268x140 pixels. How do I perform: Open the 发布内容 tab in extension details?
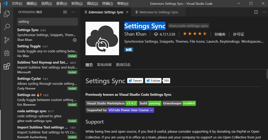pyautogui.click(x=104, y=65)
